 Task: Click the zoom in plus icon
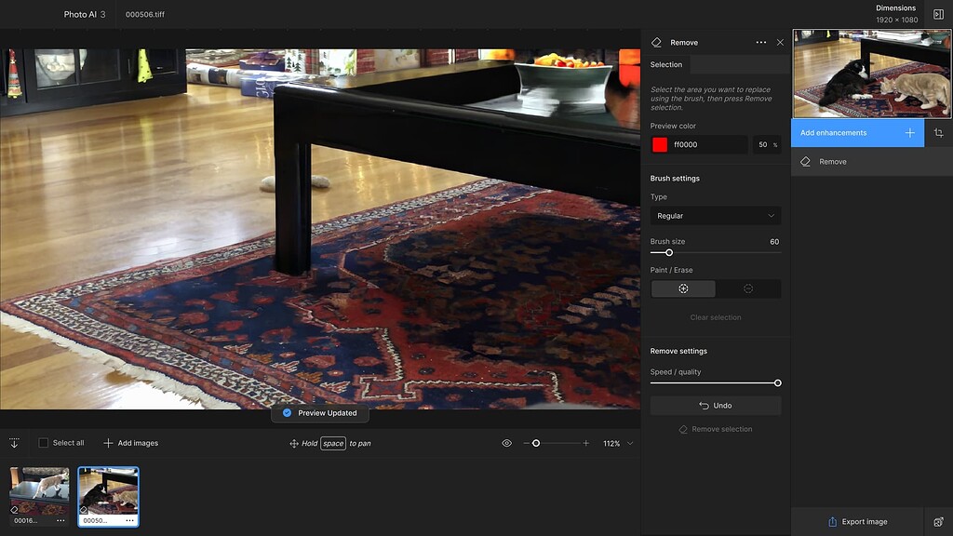tap(586, 443)
